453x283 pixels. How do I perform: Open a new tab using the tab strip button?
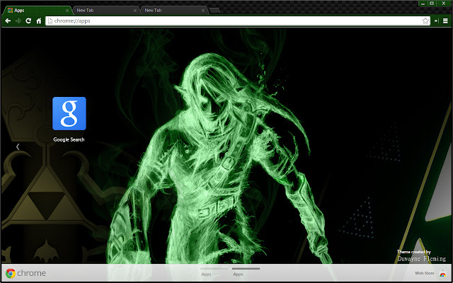point(214,11)
